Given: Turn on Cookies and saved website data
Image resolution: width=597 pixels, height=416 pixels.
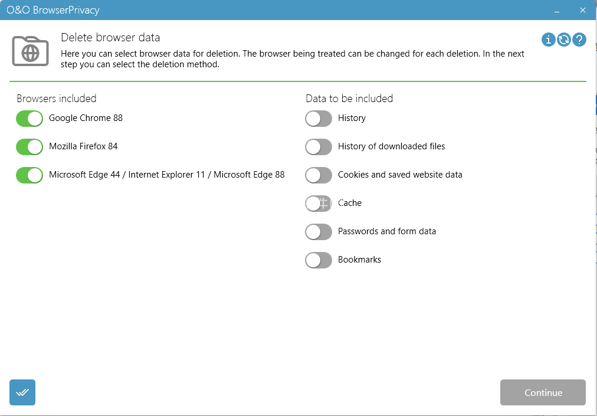Looking at the screenshot, I should pyautogui.click(x=319, y=175).
